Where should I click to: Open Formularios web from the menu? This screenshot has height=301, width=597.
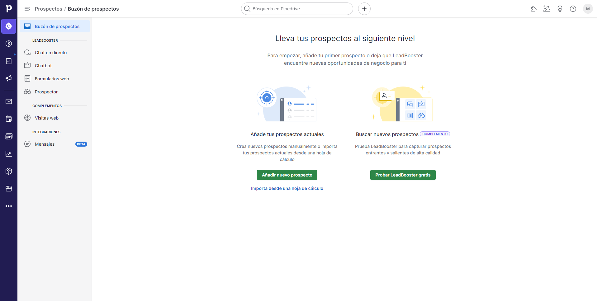(52, 78)
